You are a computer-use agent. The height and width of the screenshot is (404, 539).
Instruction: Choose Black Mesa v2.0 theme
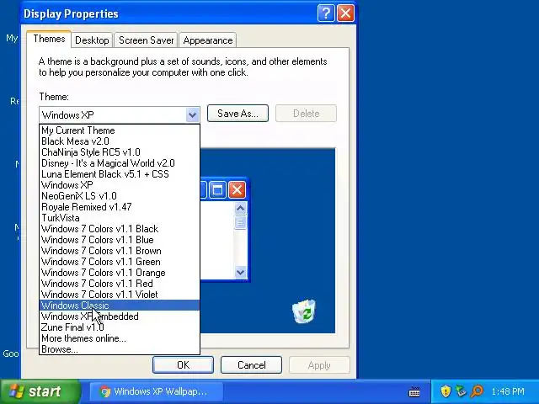120,141
